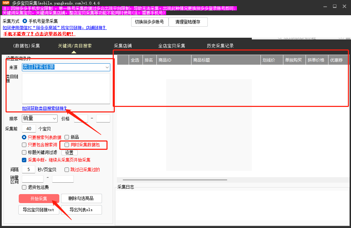Select the 只要搜索列表数据 radio option
The width and height of the screenshot is (351, 228).
click(x=24, y=137)
